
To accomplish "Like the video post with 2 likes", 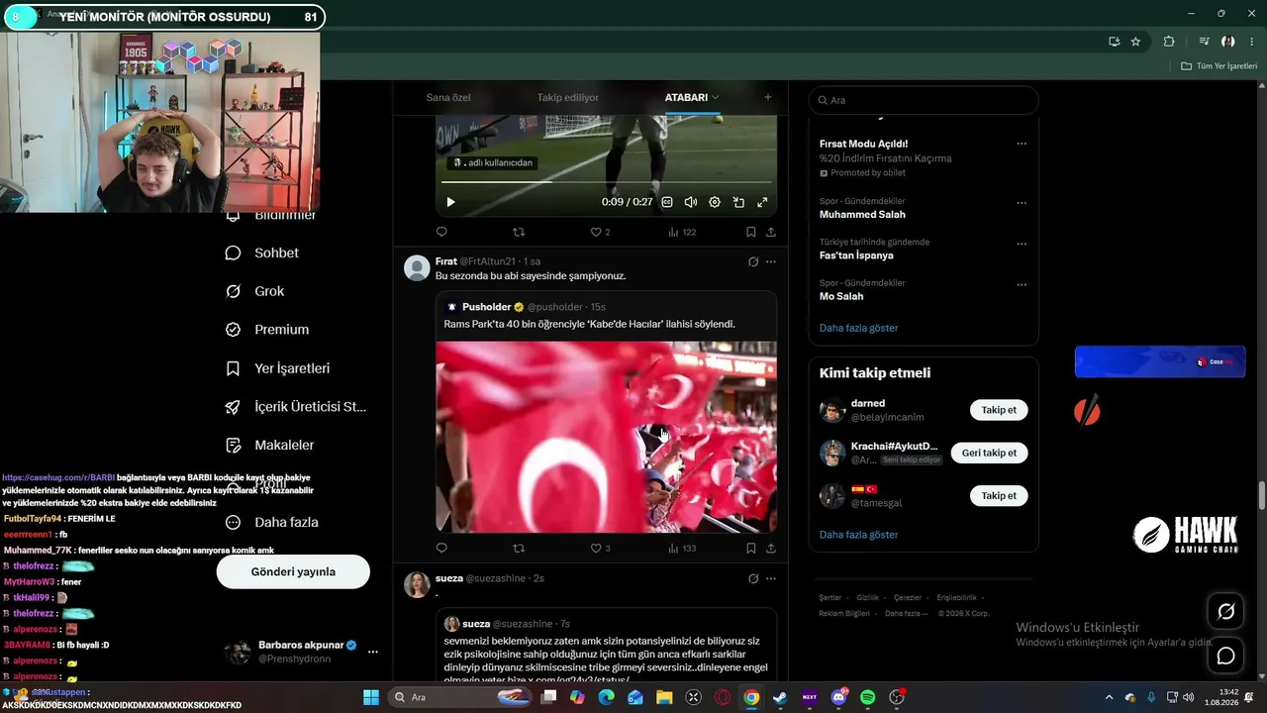I will pos(600,232).
